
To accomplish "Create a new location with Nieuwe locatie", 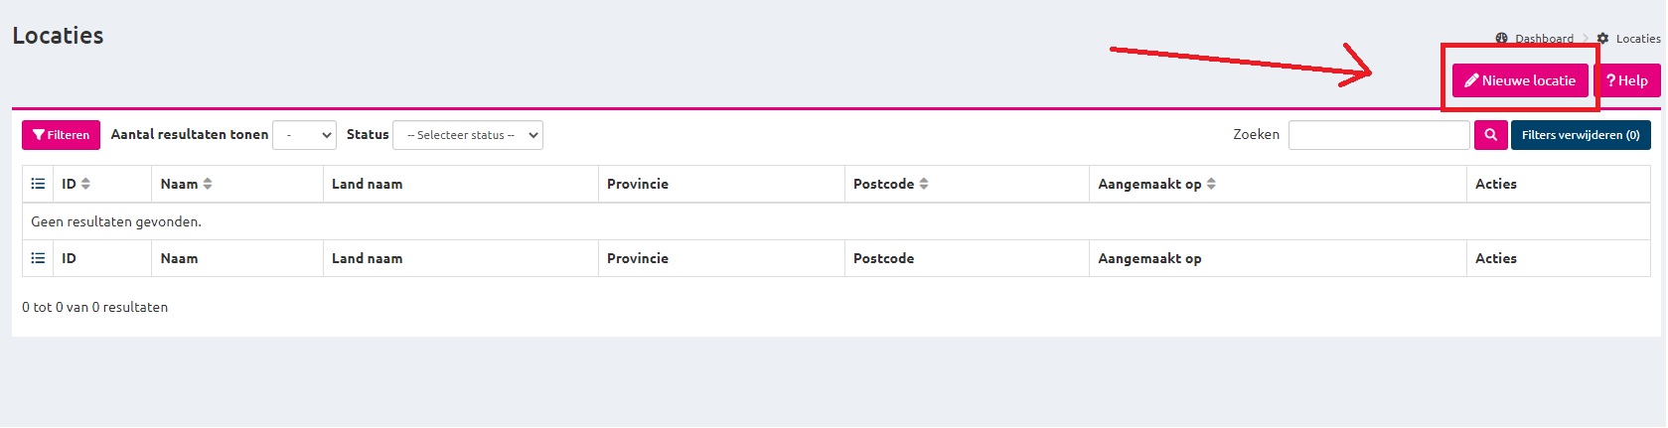I will 1520,80.
